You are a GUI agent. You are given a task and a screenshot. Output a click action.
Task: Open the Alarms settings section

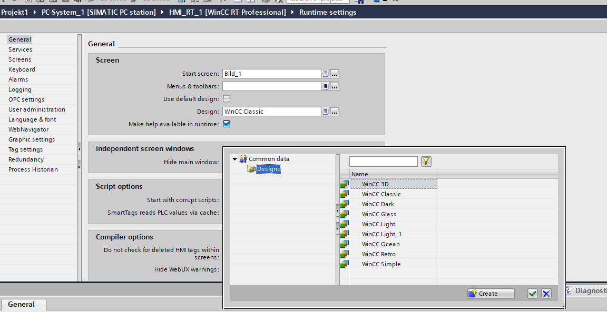point(18,79)
